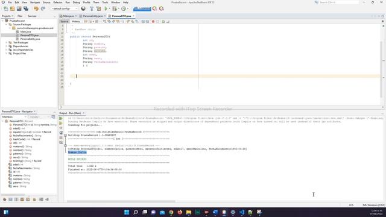
Task: Toggle Navigator view icon beside empty dropdown
Action: (x=53, y=117)
